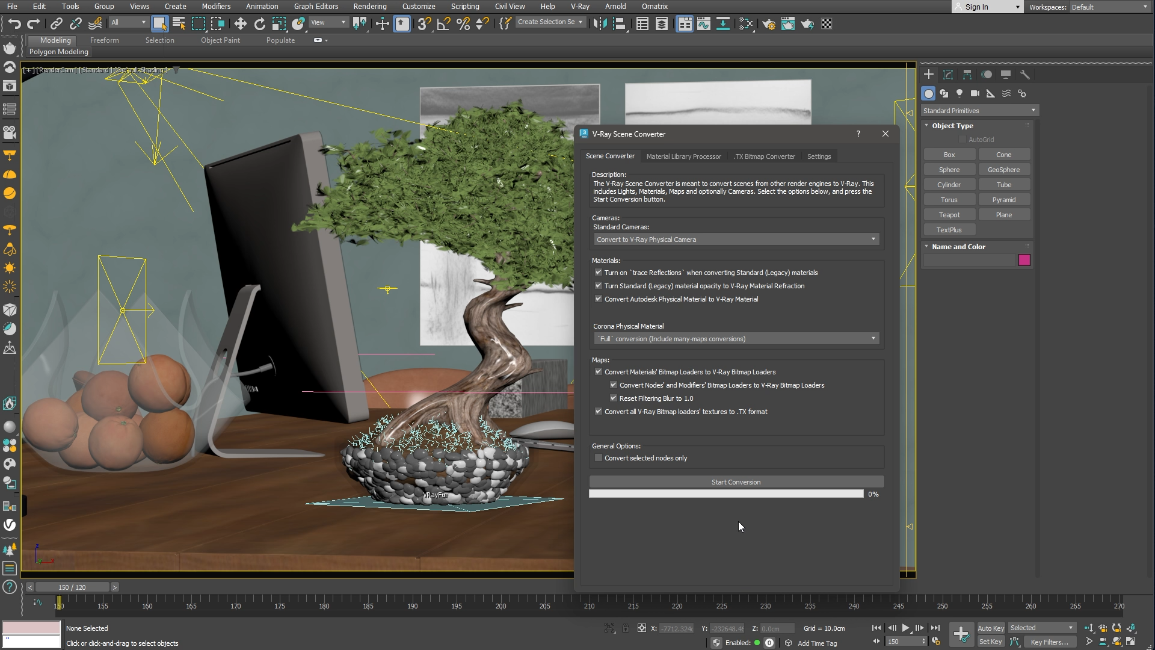Enable Convert selected nodes only
Viewport: 1155px width, 650px height.
pyautogui.click(x=599, y=457)
